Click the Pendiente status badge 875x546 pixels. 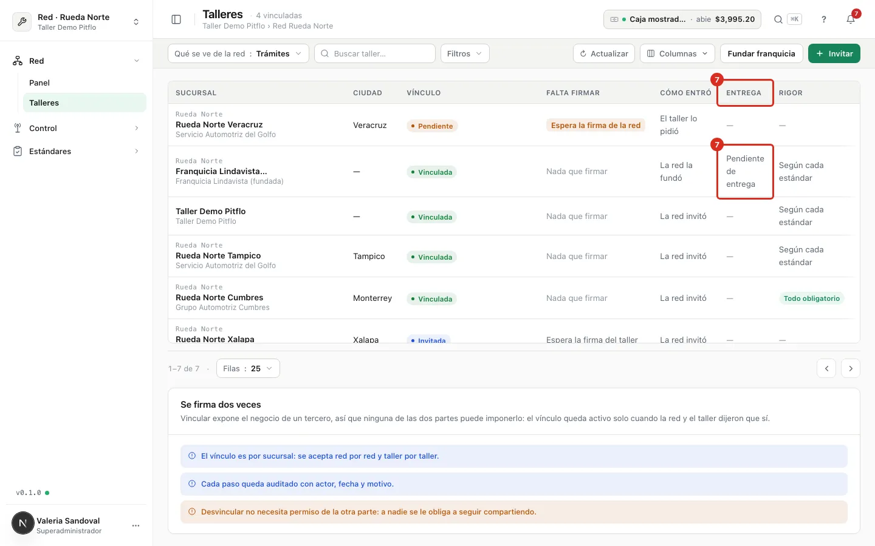(x=432, y=126)
